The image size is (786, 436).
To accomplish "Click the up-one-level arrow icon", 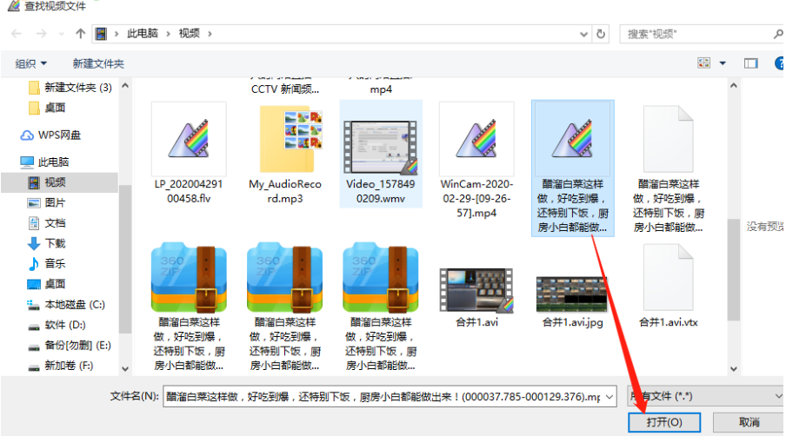I will pos(80,34).
